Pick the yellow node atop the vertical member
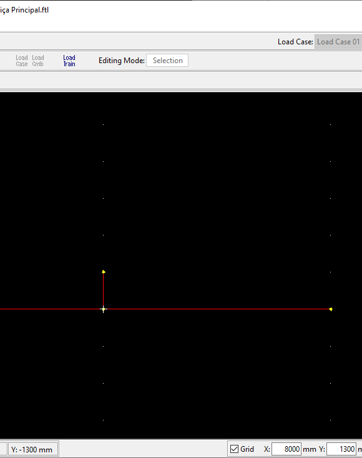362x458 pixels. [104, 272]
